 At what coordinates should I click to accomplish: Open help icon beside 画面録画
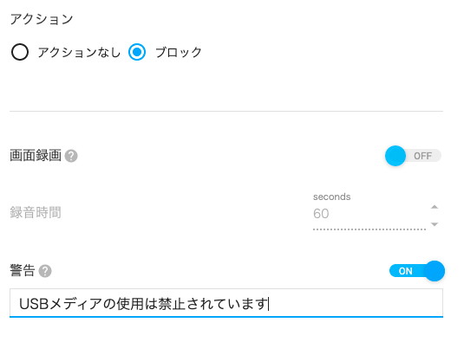pos(71,156)
